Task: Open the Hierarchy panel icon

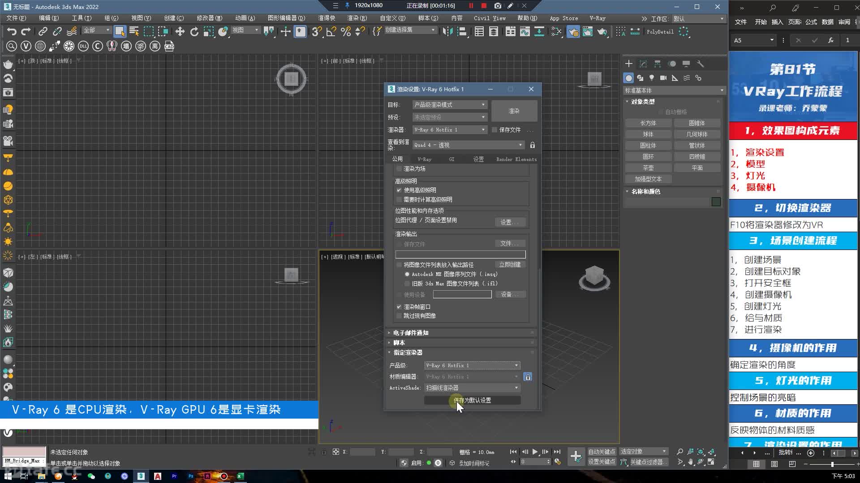Action: coord(658,64)
